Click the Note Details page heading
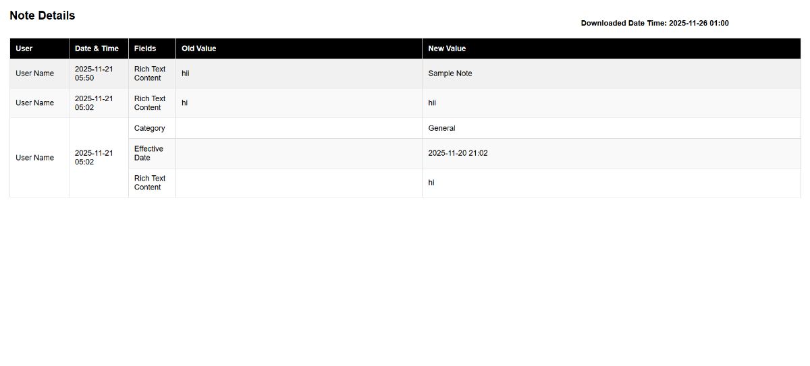The image size is (810, 366). tap(43, 16)
